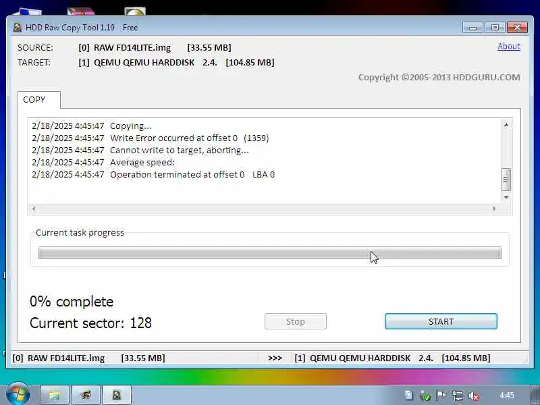540x405 pixels.
Task: Click the log horizontal scroll left arrow
Action: [34, 209]
